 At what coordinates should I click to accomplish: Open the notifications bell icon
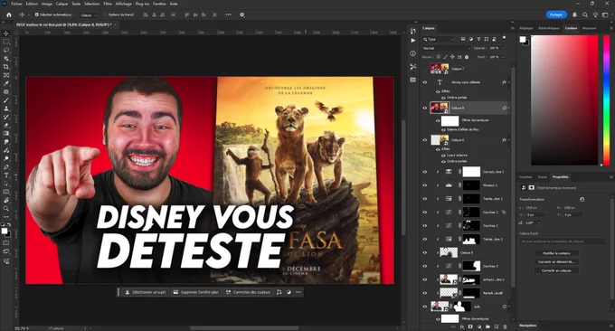click(x=574, y=14)
